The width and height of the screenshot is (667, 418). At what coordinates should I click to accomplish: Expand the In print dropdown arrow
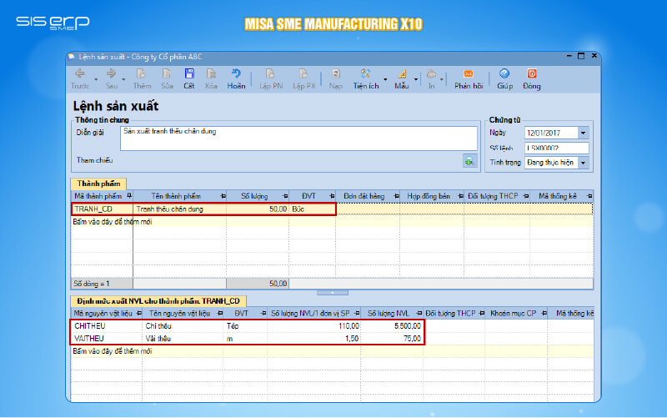pos(442,79)
